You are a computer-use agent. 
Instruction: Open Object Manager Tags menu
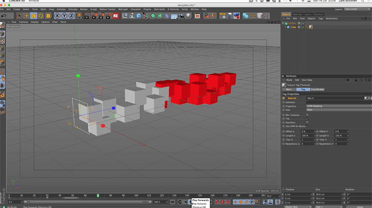click(320, 19)
